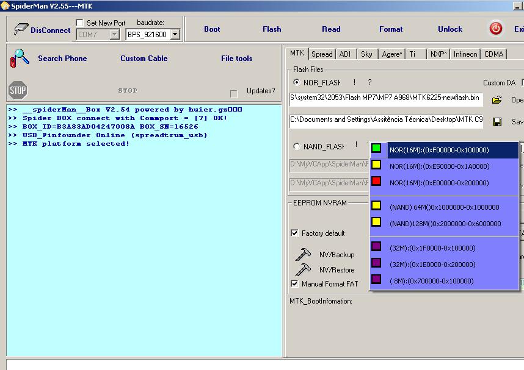Viewport: 524px width, 370px height.
Task: Click the DisConnect cable icon
Action: (x=21, y=29)
